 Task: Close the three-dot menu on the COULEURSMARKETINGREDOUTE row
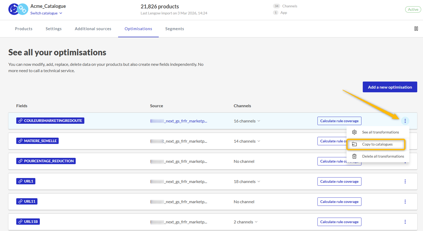click(x=405, y=121)
